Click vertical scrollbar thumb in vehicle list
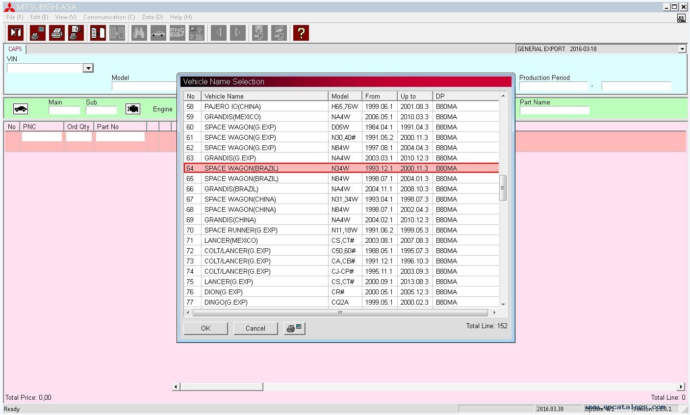 pyautogui.click(x=503, y=188)
